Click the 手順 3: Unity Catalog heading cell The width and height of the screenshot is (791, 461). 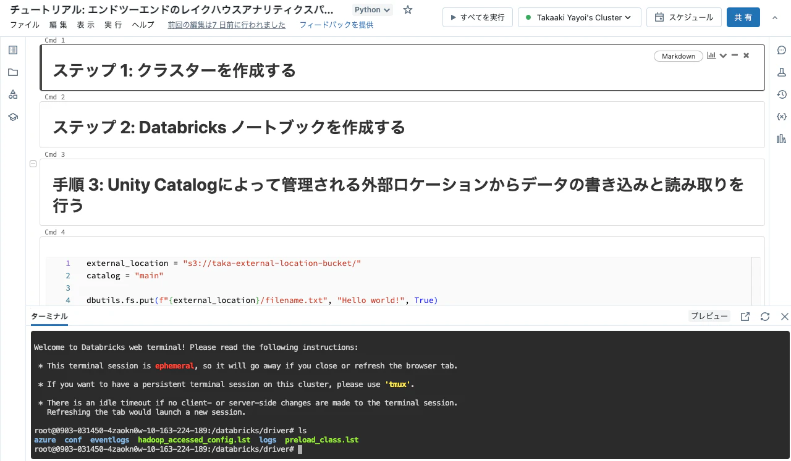[x=398, y=194]
